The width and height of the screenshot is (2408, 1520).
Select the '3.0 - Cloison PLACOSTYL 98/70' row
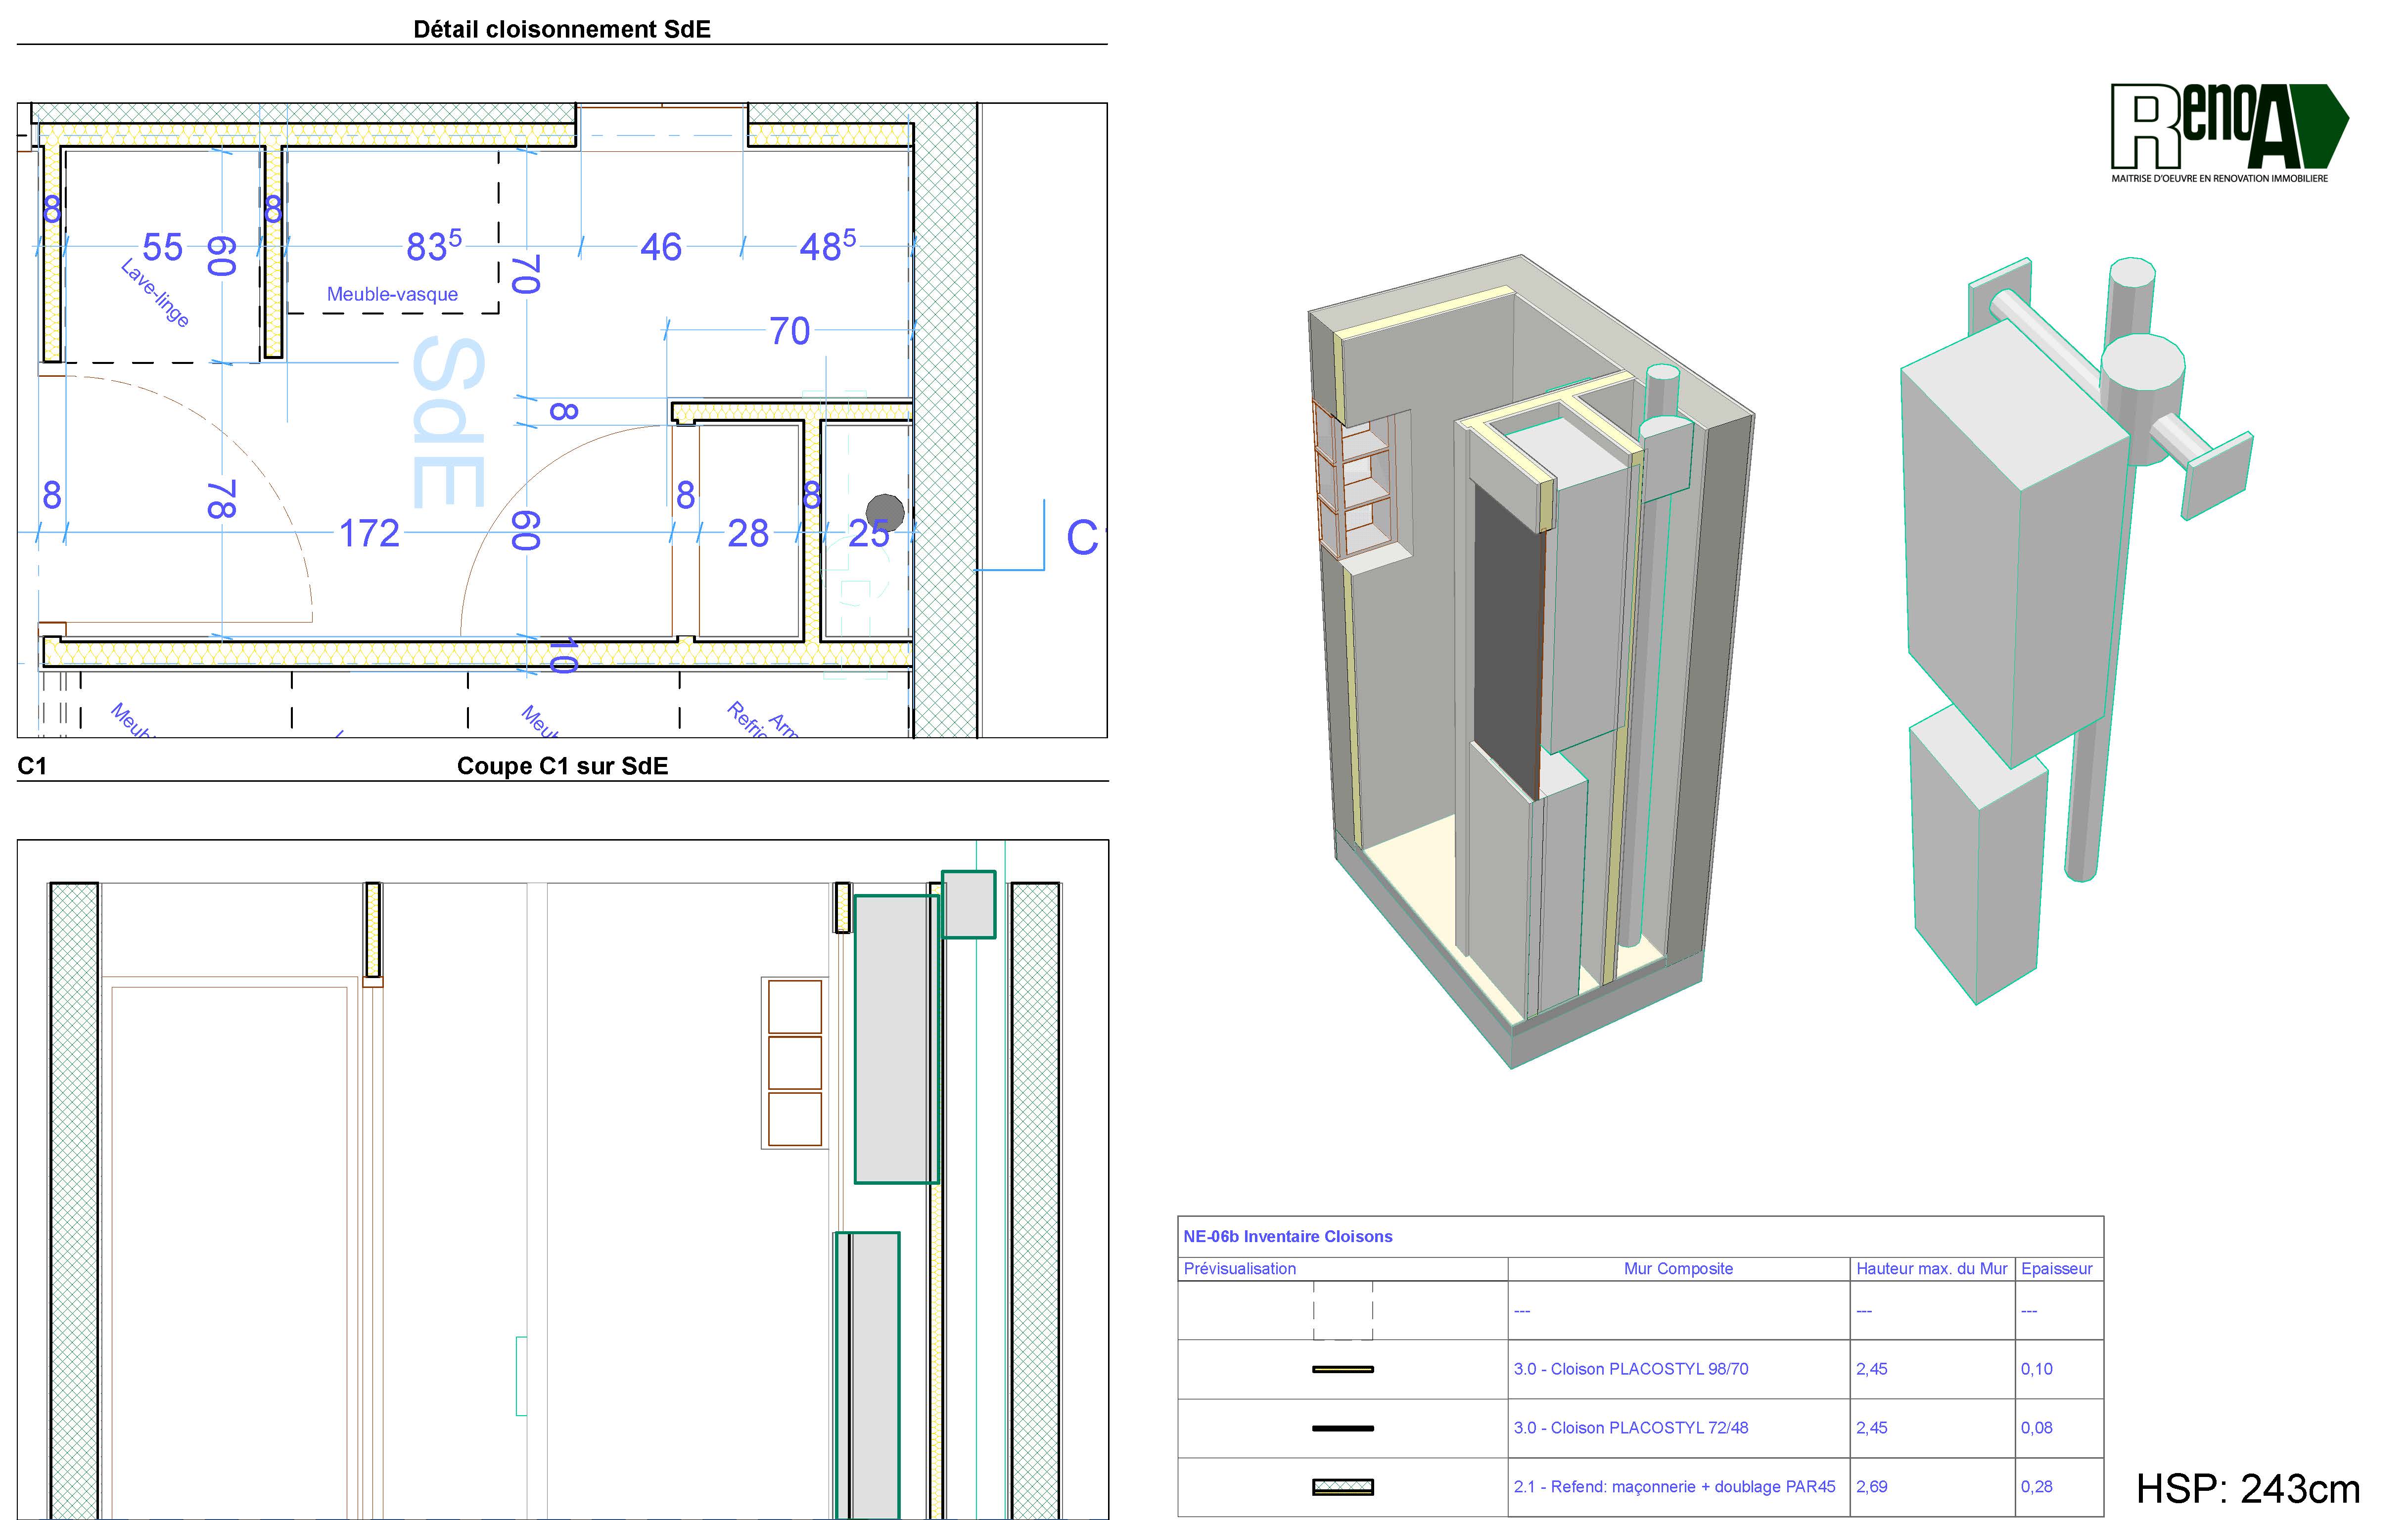tap(1640, 1369)
